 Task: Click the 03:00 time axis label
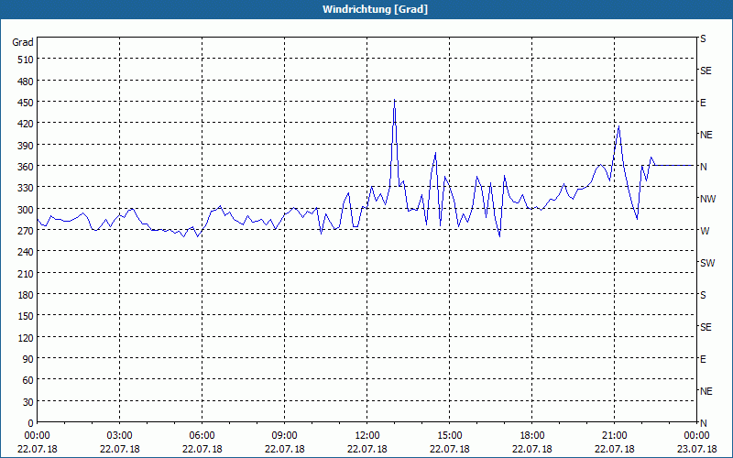[120, 436]
